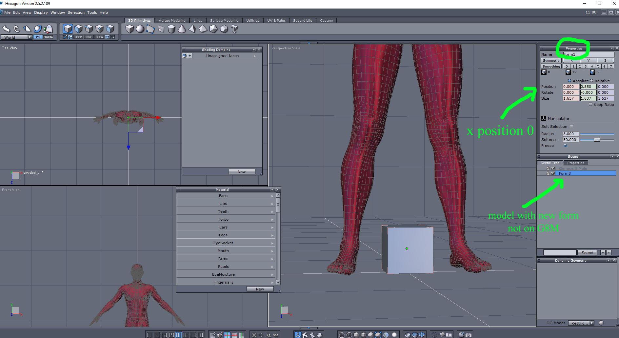Toggle CAMERA manipulator orientation
Viewport: 619px width, 338px height.
[48, 37]
